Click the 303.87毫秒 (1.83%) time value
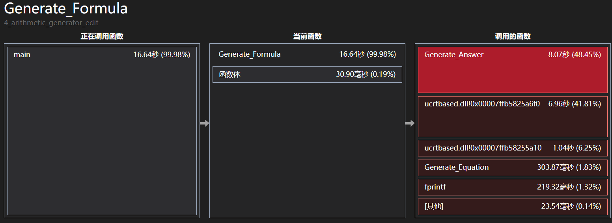This screenshot has width=612, height=223. tap(569, 167)
